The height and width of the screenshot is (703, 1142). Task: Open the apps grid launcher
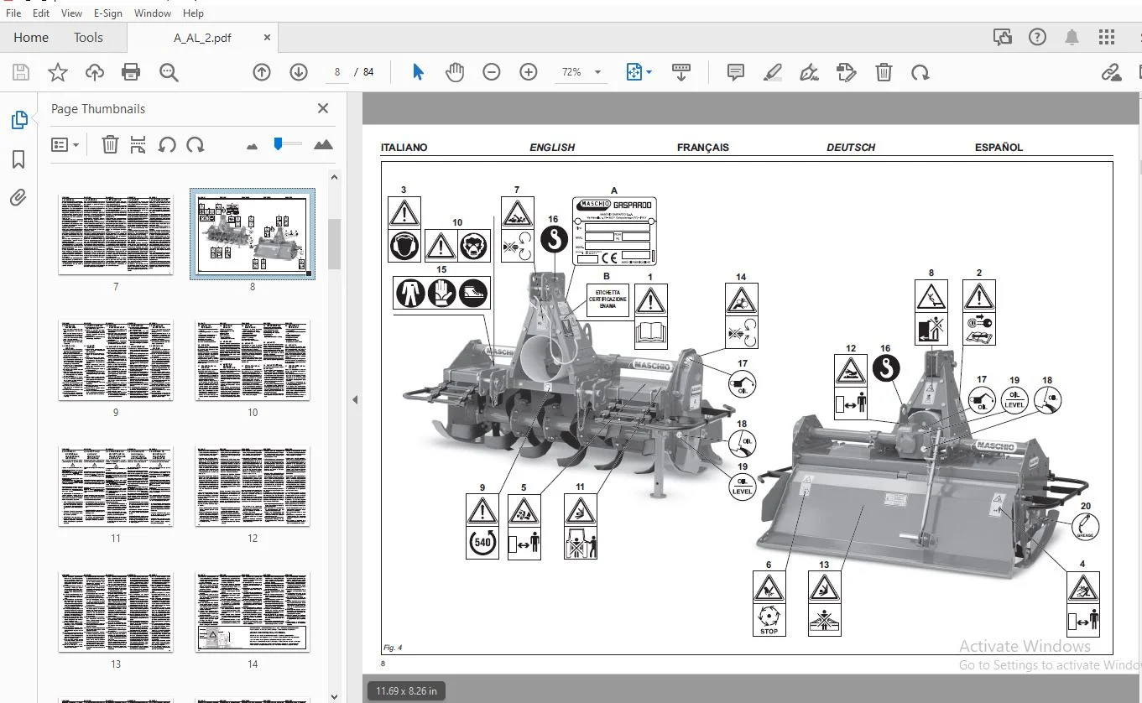1107,37
